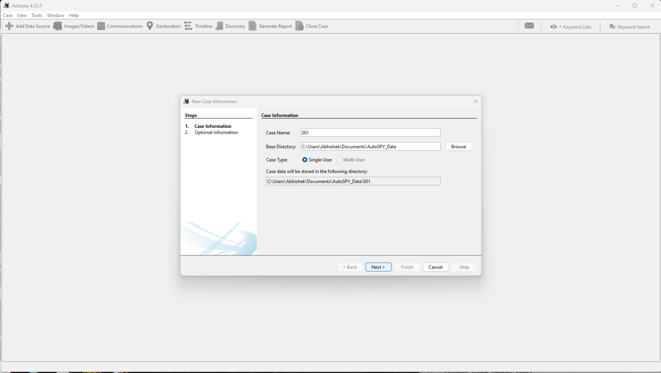Open the Window menu
This screenshot has height=373, width=661.
[56, 15]
